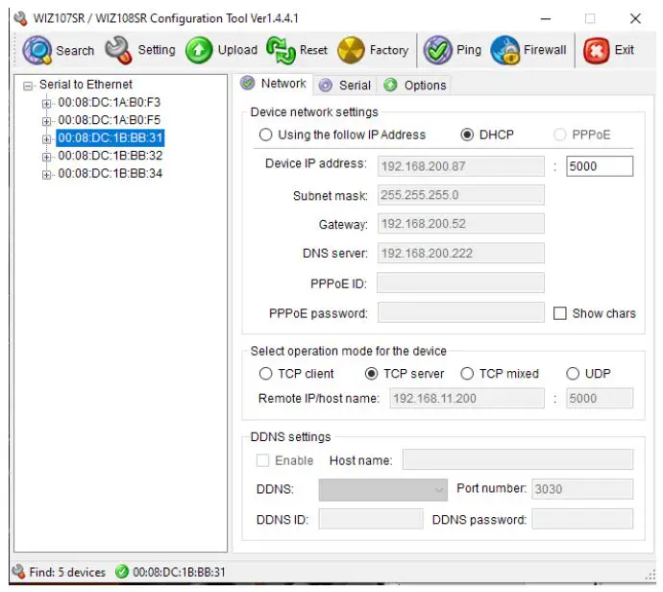Image resolution: width=663 pixels, height=592 pixels.
Task: Click the DDNS Host name field
Action: [518, 459]
